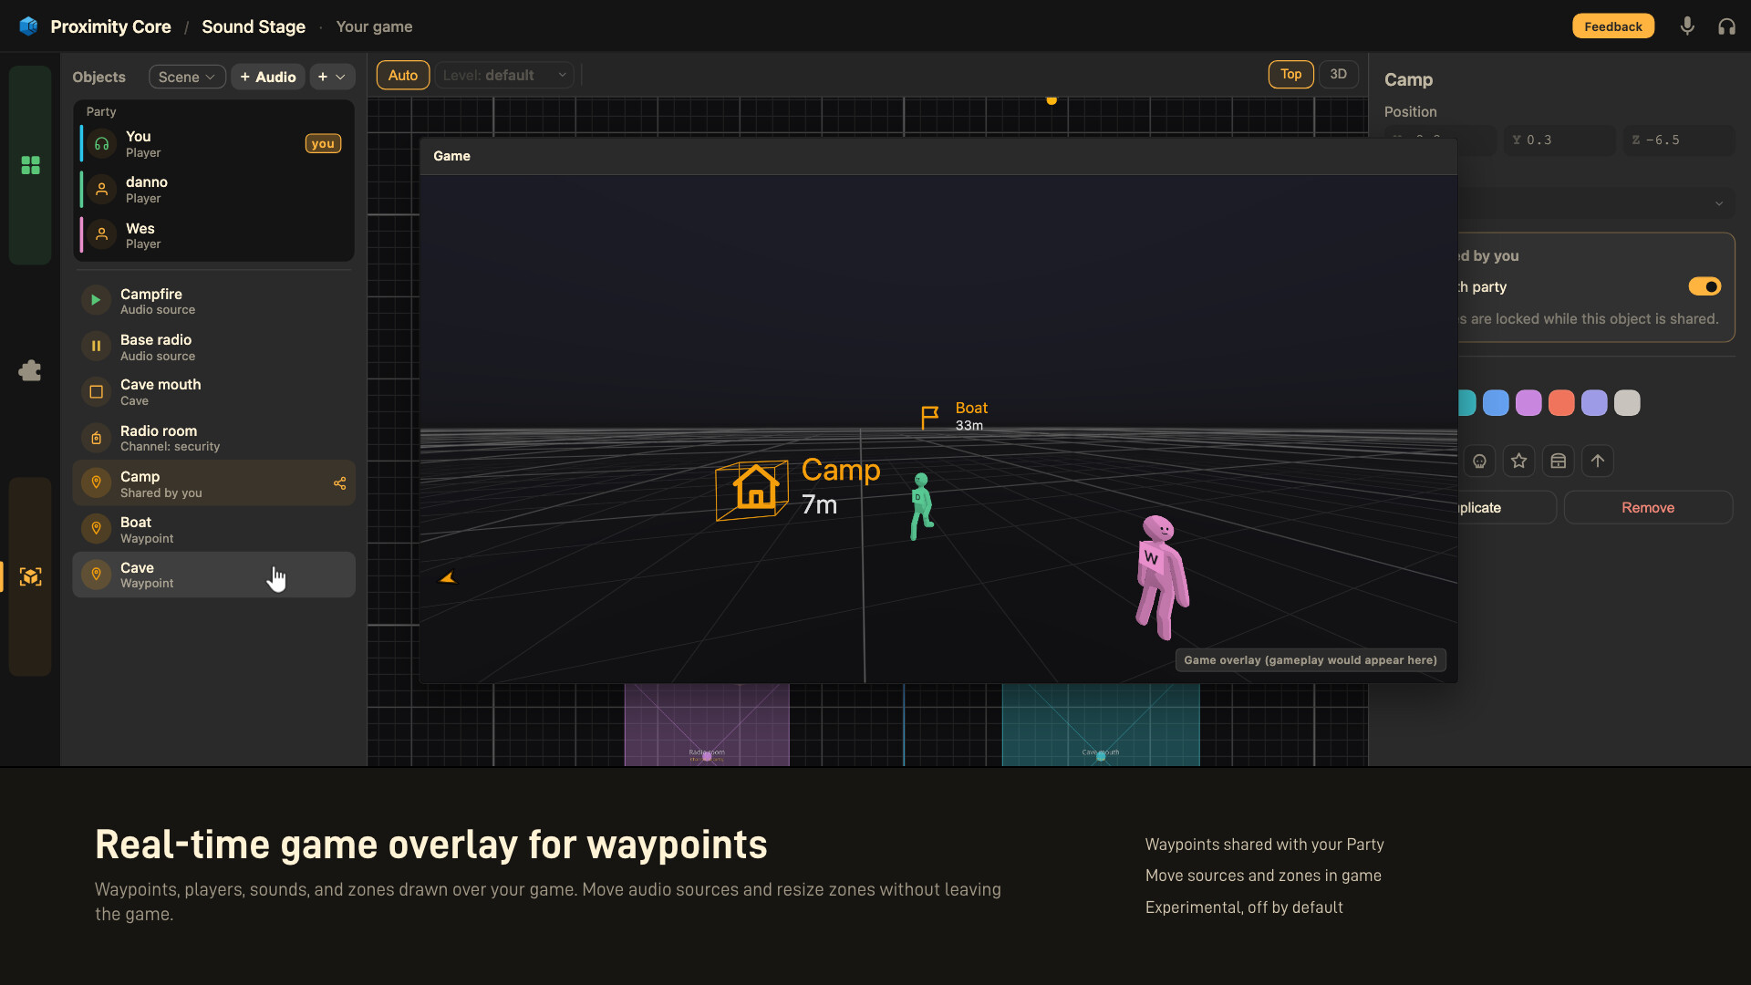Click the Boat waypoint pin icon
The height and width of the screenshot is (985, 1751).
[x=96, y=529]
